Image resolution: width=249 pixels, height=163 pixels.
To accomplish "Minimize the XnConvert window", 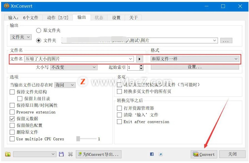I will [206, 6].
